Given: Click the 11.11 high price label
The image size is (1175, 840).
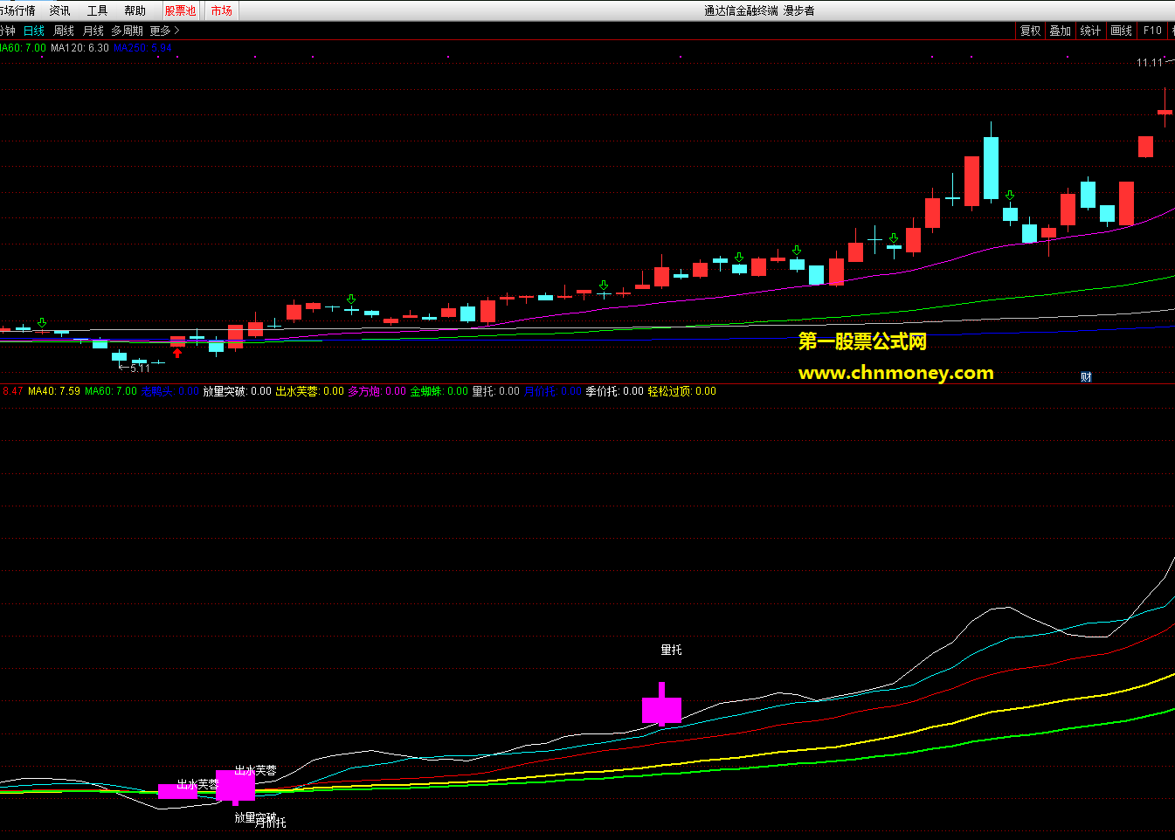Looking at the screenshot, I should point(1150,63).
